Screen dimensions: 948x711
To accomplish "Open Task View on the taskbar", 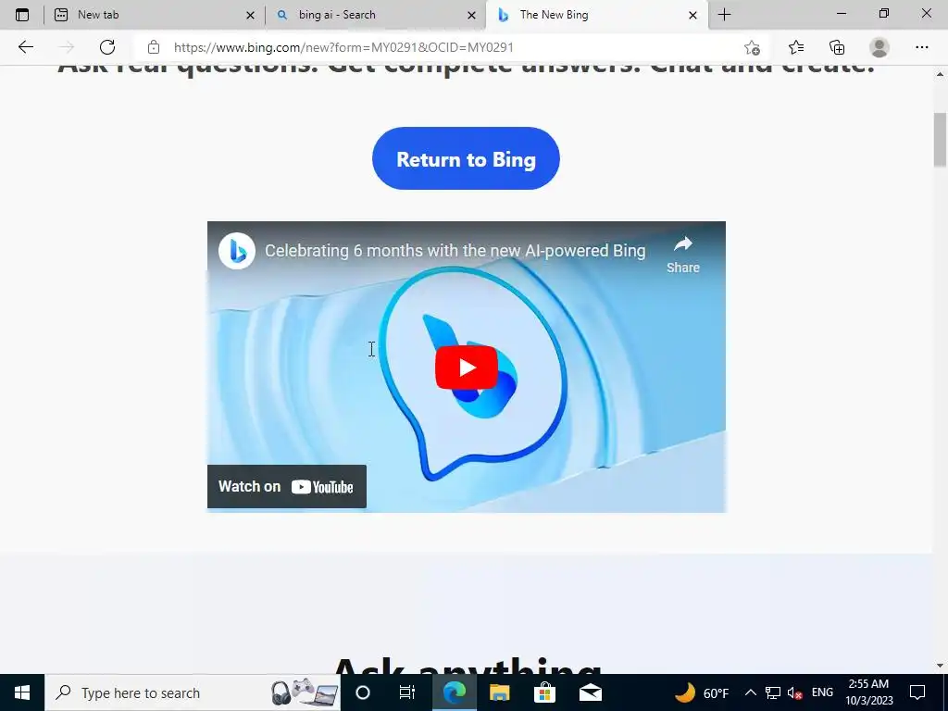I will pos(407,692).
